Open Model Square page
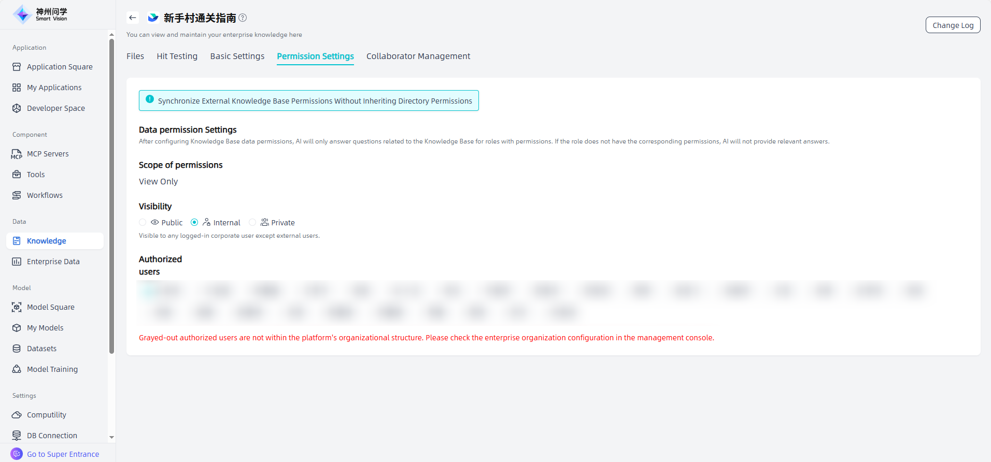 pyautogui.click(x=50, y=307)
